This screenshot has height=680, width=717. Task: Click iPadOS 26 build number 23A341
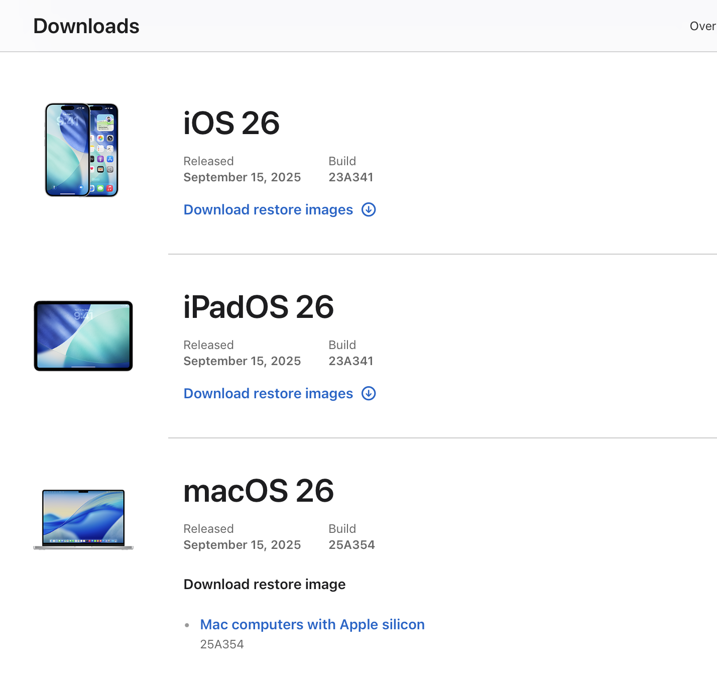351,361
